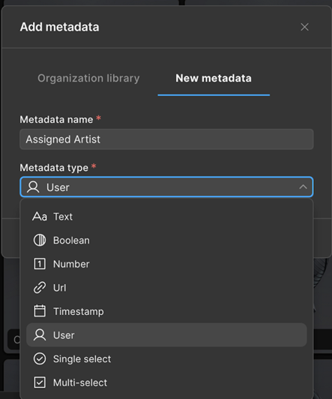
Task: Collapse the Metadata type dropdown
Action: [166, 187]
